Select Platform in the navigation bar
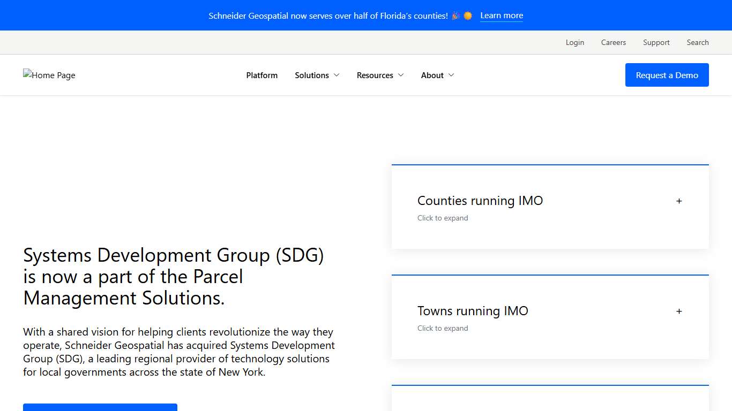The width and height of the screenshot is (732, 411). [262, 75]
